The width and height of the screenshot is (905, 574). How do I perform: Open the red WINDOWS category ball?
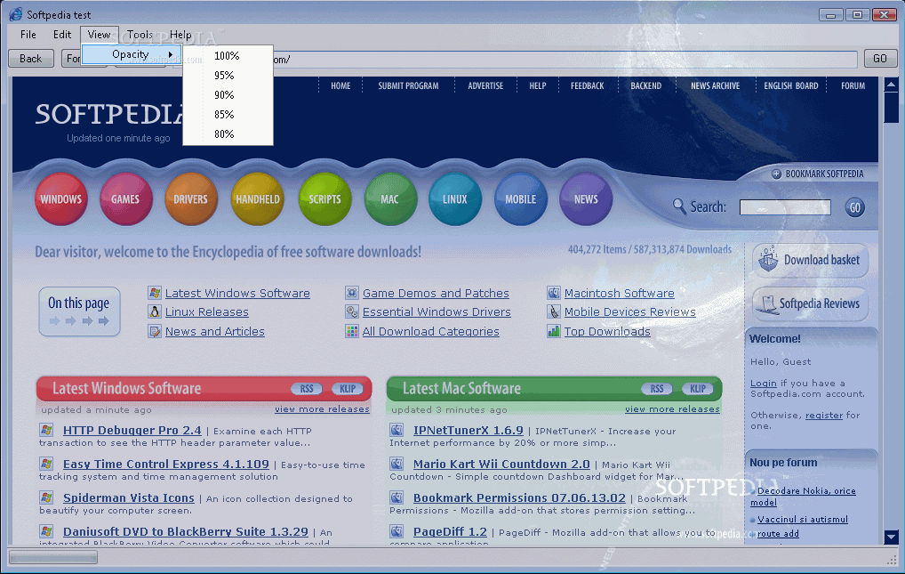pos(61,198)
